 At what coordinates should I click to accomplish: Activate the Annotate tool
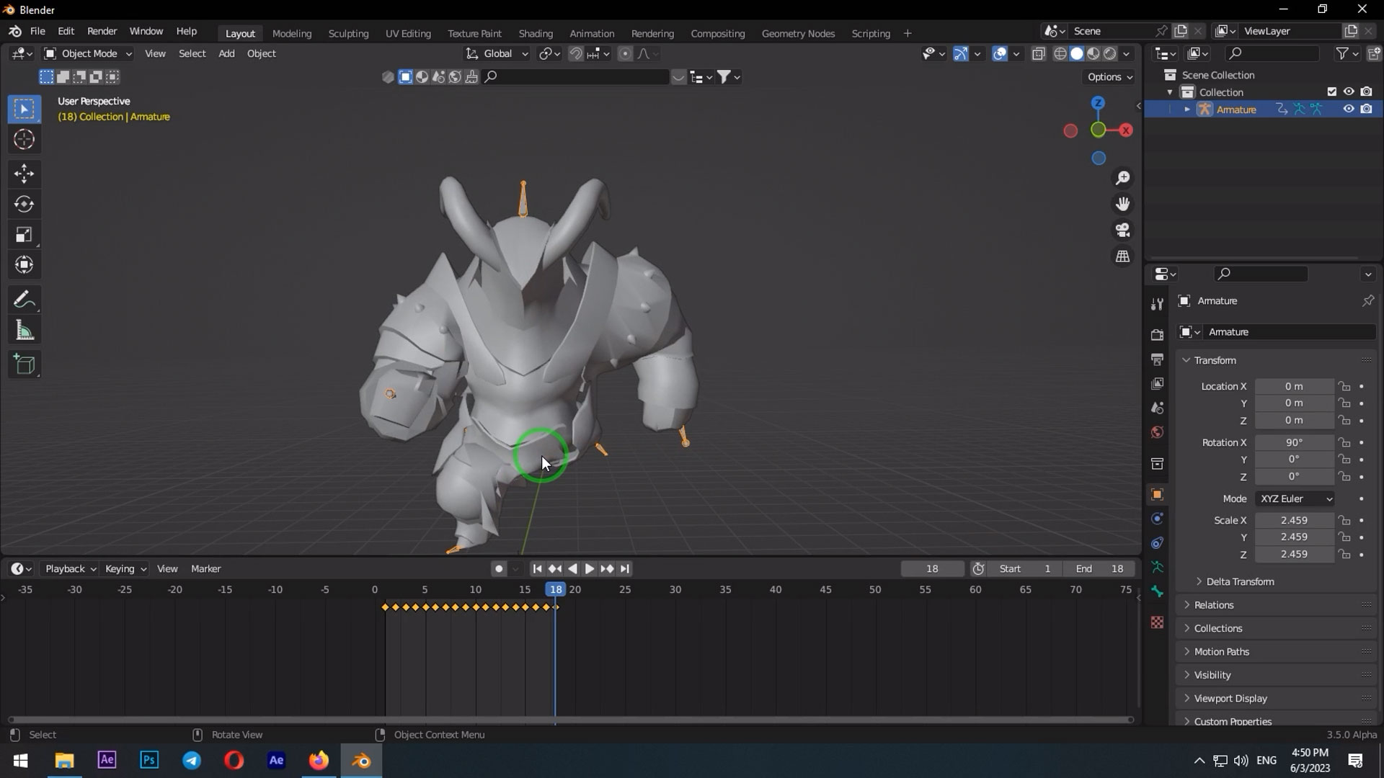click(24, 299)
